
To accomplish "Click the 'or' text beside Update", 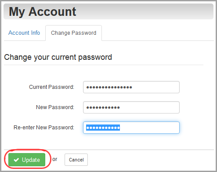I will click(55, 159).
